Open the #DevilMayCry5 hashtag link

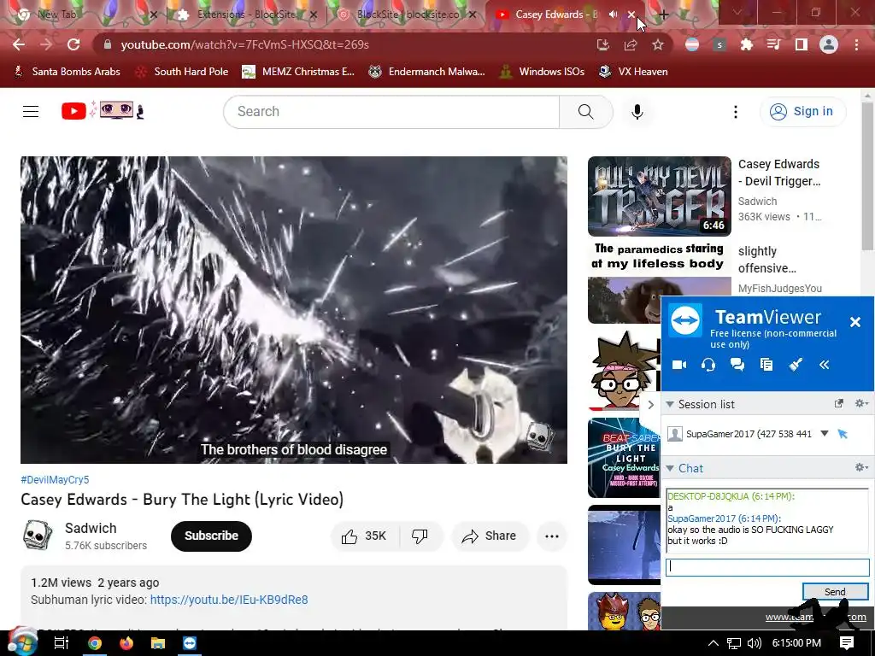tap(55, 480)
